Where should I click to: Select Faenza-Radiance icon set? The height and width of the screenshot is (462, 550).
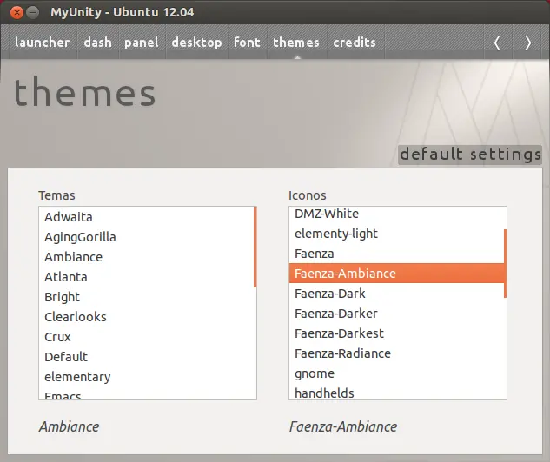[x=396, y=353]
